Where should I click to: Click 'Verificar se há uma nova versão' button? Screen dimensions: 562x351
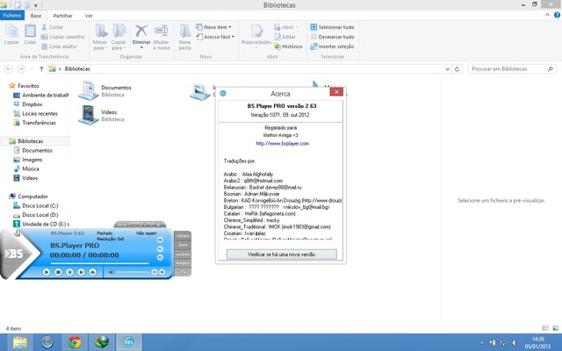(281, 254)
